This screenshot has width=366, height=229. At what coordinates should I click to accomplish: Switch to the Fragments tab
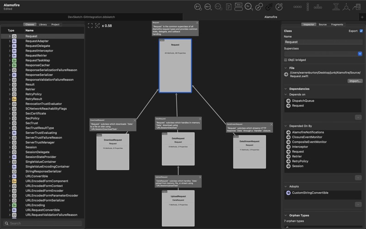coord(337,25)
